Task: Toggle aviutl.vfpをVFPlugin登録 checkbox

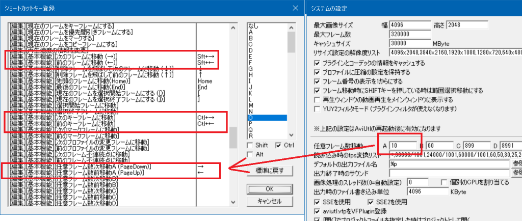Action: point(317,211)
